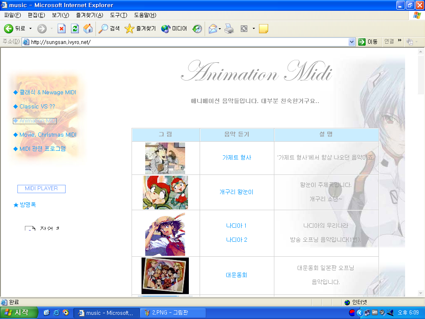Refresh the page using the toolbar icon
Viewport: 425px width, 319px height.
(75, 29)
